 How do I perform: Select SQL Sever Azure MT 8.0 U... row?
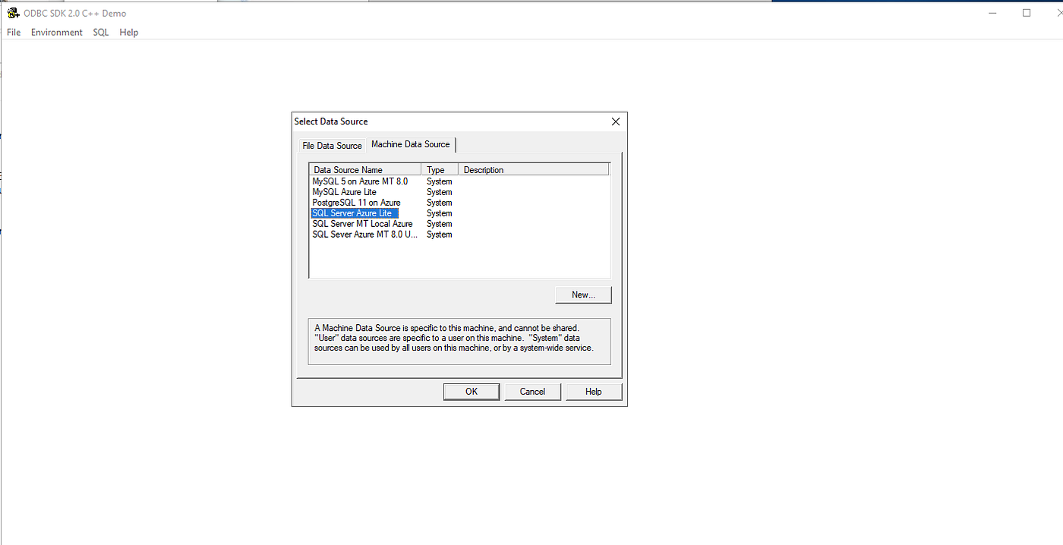tap(365, 235)
